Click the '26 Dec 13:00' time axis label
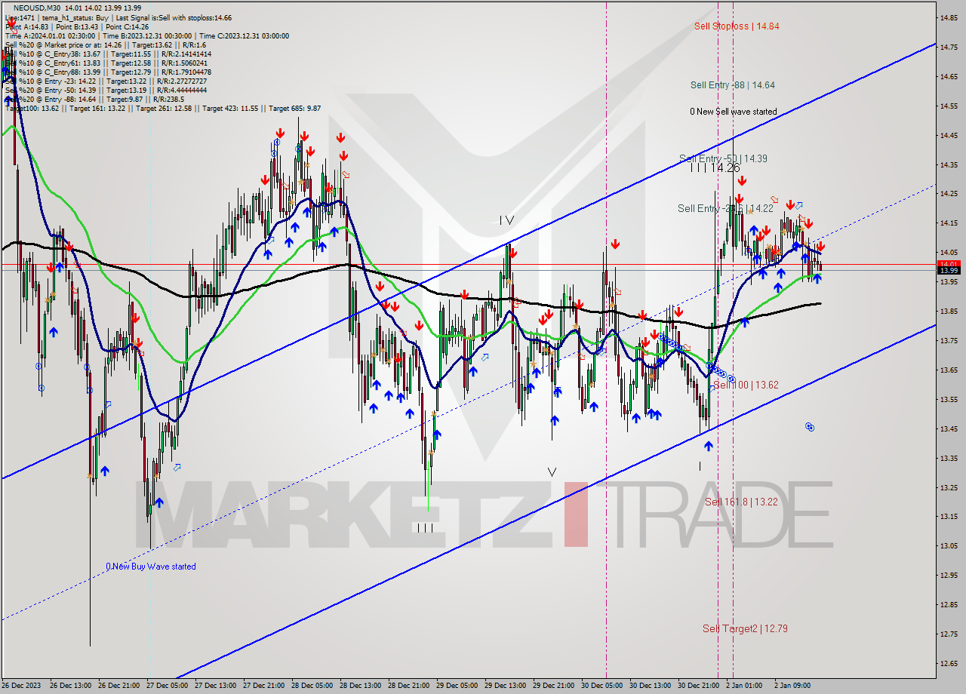966x694 pixels. pos(70,686)
